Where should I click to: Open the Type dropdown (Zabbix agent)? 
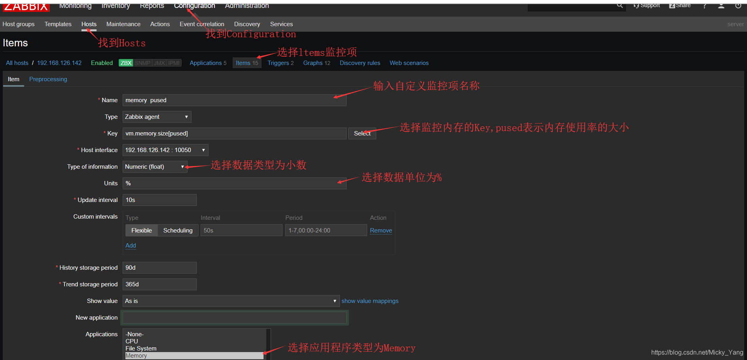coord(157,117)
